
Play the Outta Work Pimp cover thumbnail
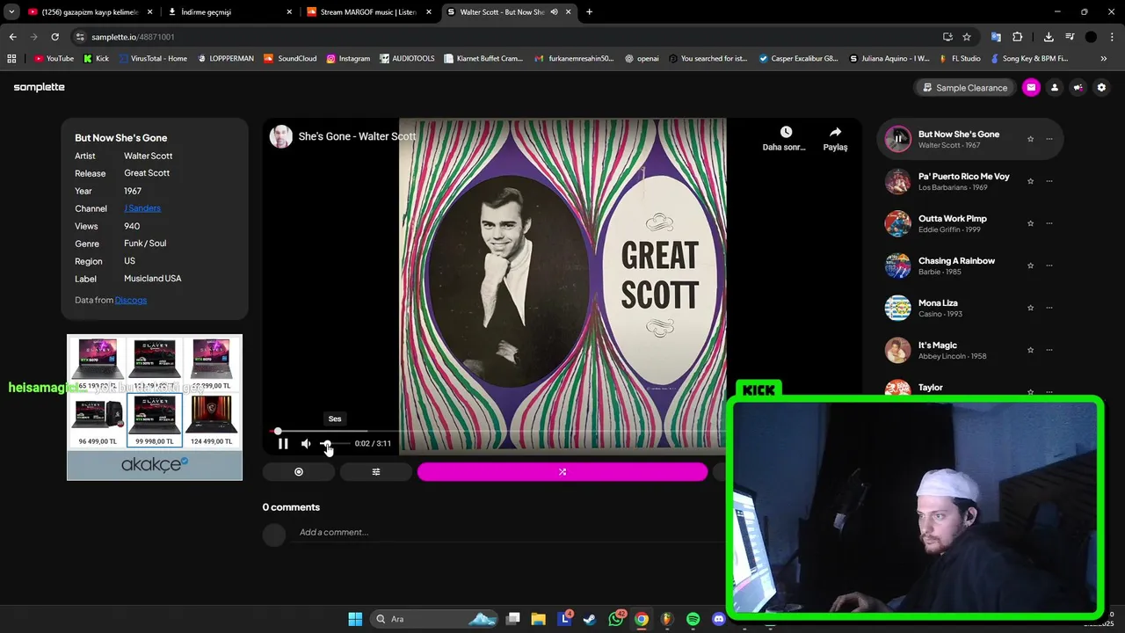[898, 223]
